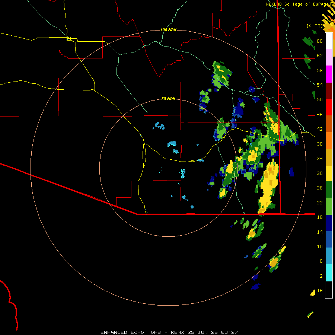Click the 26 value on the legend

click(x=320, y=188)
